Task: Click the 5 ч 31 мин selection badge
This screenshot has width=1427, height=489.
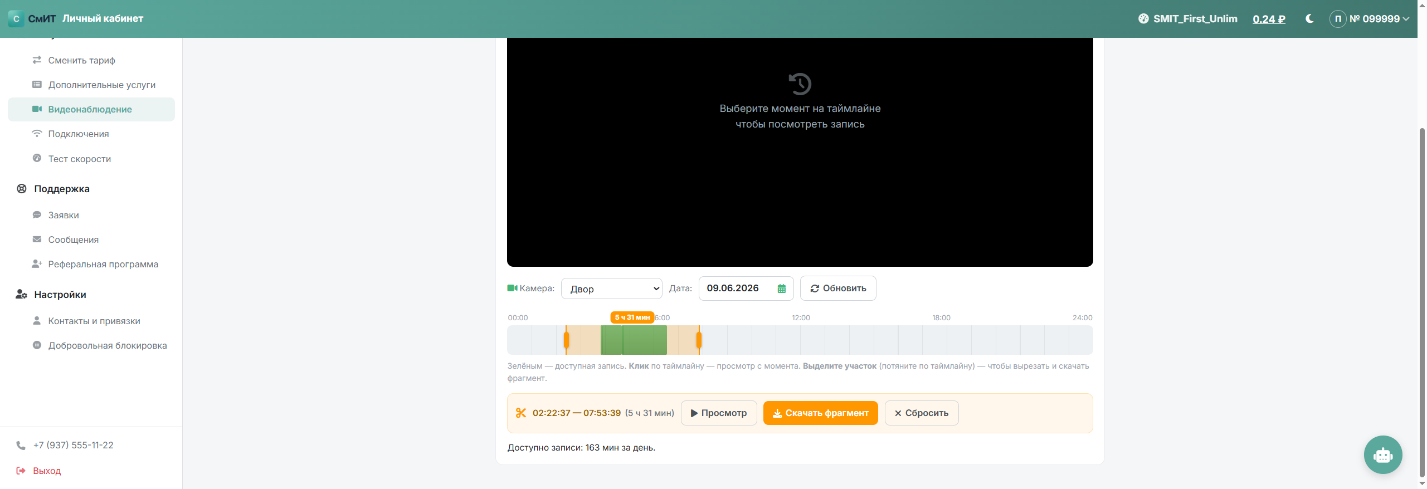Action: coord(632,317)
